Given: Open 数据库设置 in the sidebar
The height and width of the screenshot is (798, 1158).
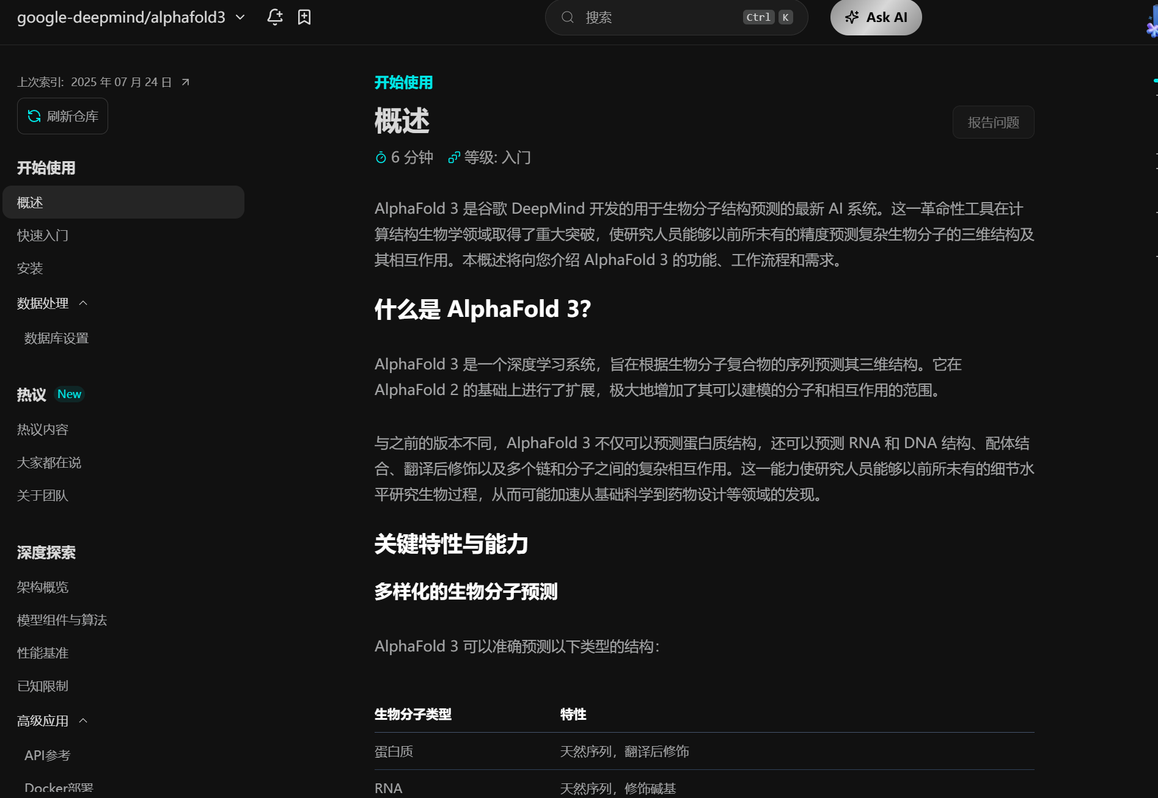Looking at the screenshot, I should [x=56, y=338].
